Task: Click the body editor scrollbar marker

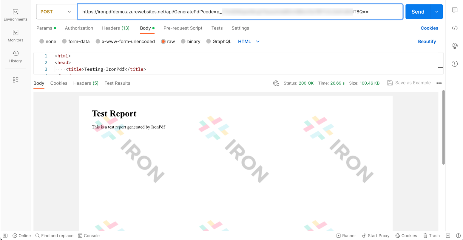Action: coord(441,68)
